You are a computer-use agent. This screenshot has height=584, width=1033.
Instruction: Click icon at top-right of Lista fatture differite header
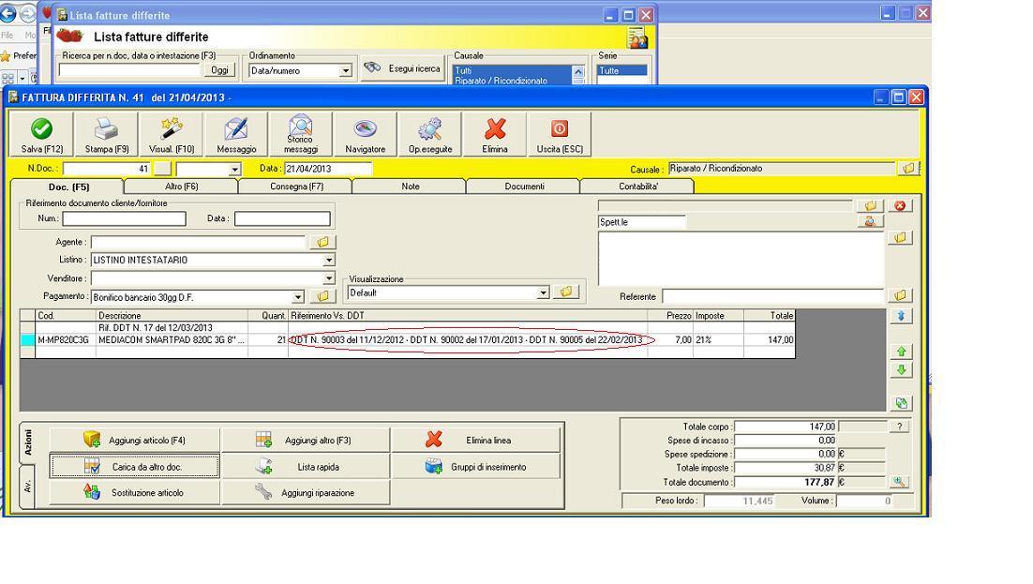[637, 37]
